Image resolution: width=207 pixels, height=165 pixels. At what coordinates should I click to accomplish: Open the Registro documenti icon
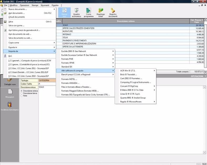113,12
